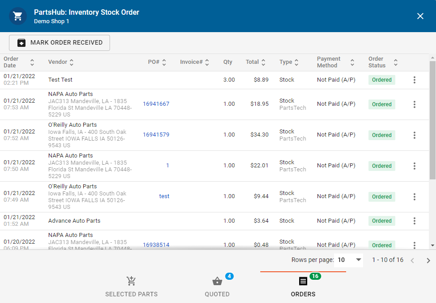The image size is (436, 303).
Task: Click the table vertical scrollbar thumb
Action: point(432,120)
